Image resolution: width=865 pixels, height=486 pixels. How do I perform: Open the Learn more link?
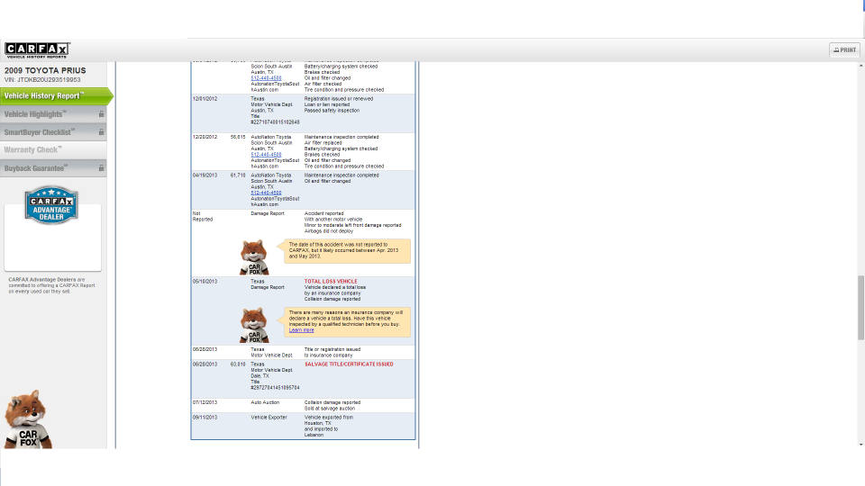[x=301, y=330]
